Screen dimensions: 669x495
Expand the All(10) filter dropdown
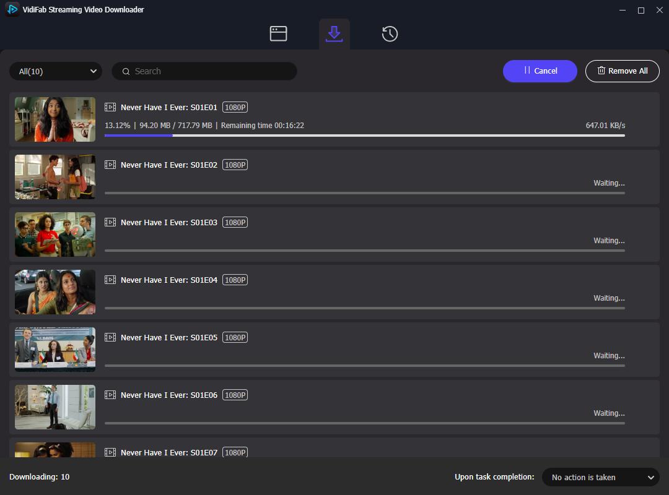click(56, 71)
